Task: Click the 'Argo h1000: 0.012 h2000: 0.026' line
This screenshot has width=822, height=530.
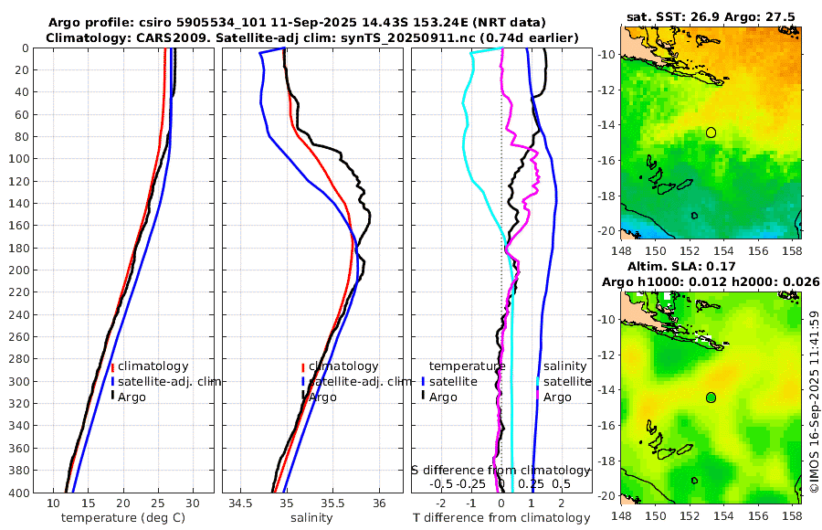Action: (x=711, y=282)
